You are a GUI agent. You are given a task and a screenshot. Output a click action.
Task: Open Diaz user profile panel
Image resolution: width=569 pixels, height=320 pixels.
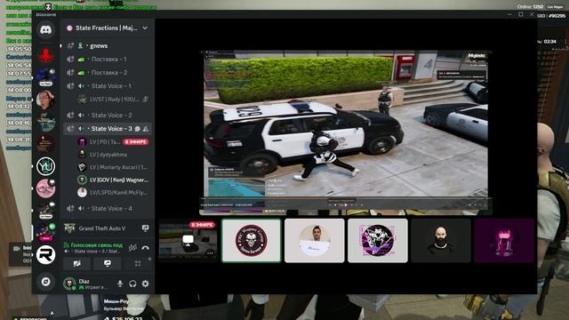coord(87,284)
